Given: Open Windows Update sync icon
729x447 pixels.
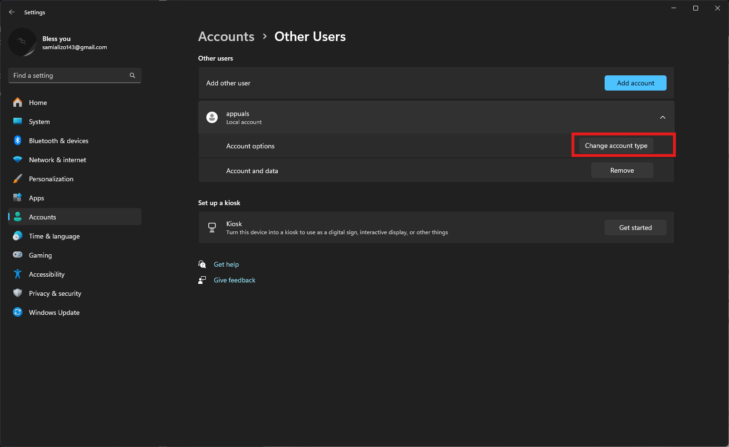Looking at the screenshot, I should 18,312.
